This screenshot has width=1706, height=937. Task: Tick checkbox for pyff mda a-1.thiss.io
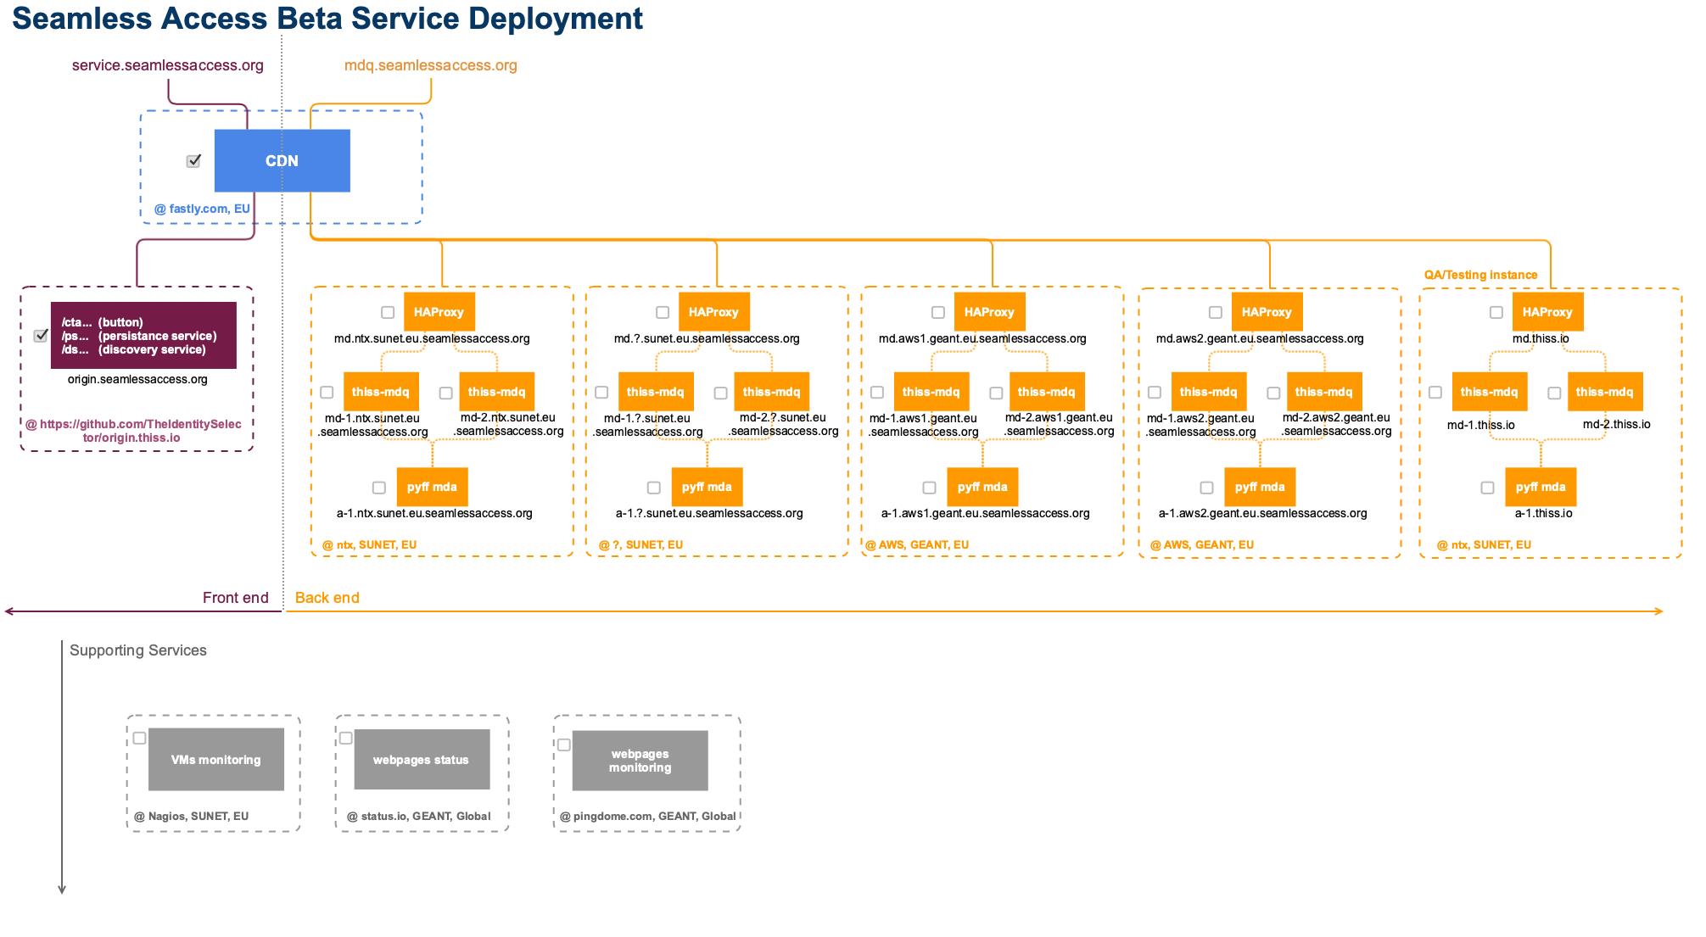(1487, 488)
